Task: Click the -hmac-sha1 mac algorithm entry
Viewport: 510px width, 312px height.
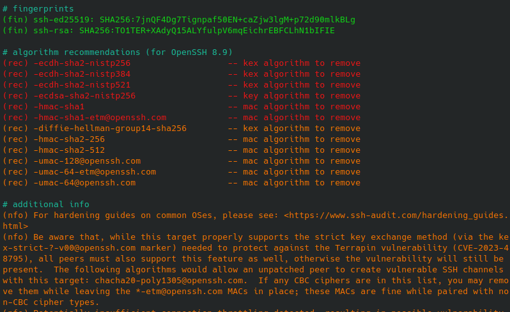Action: pos(59,107)
